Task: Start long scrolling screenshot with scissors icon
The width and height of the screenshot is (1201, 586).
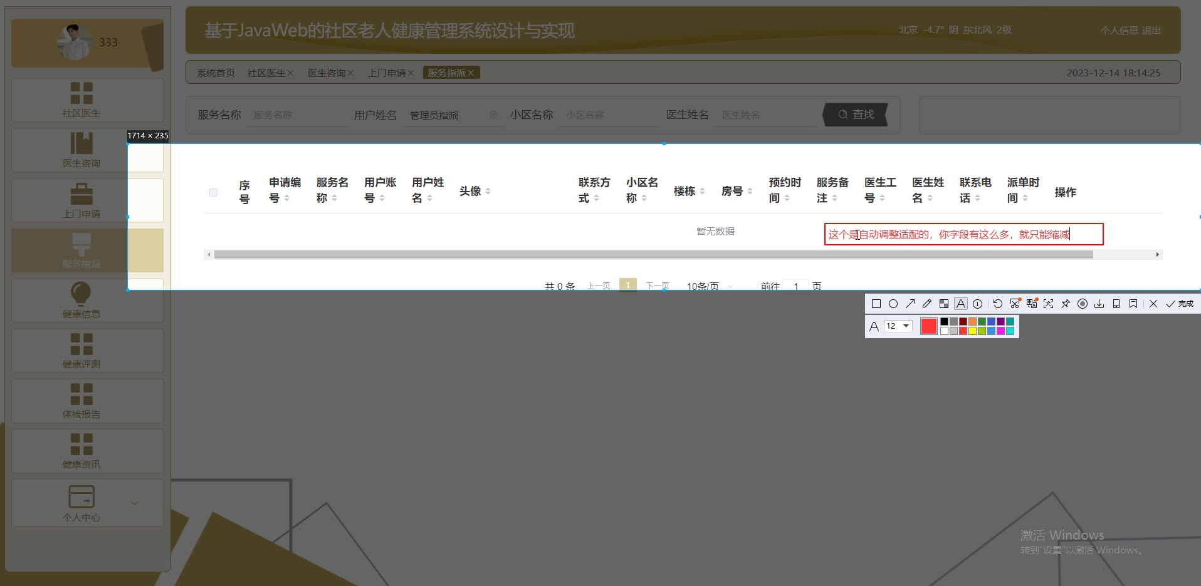Action: click(x=1015, y=304)
